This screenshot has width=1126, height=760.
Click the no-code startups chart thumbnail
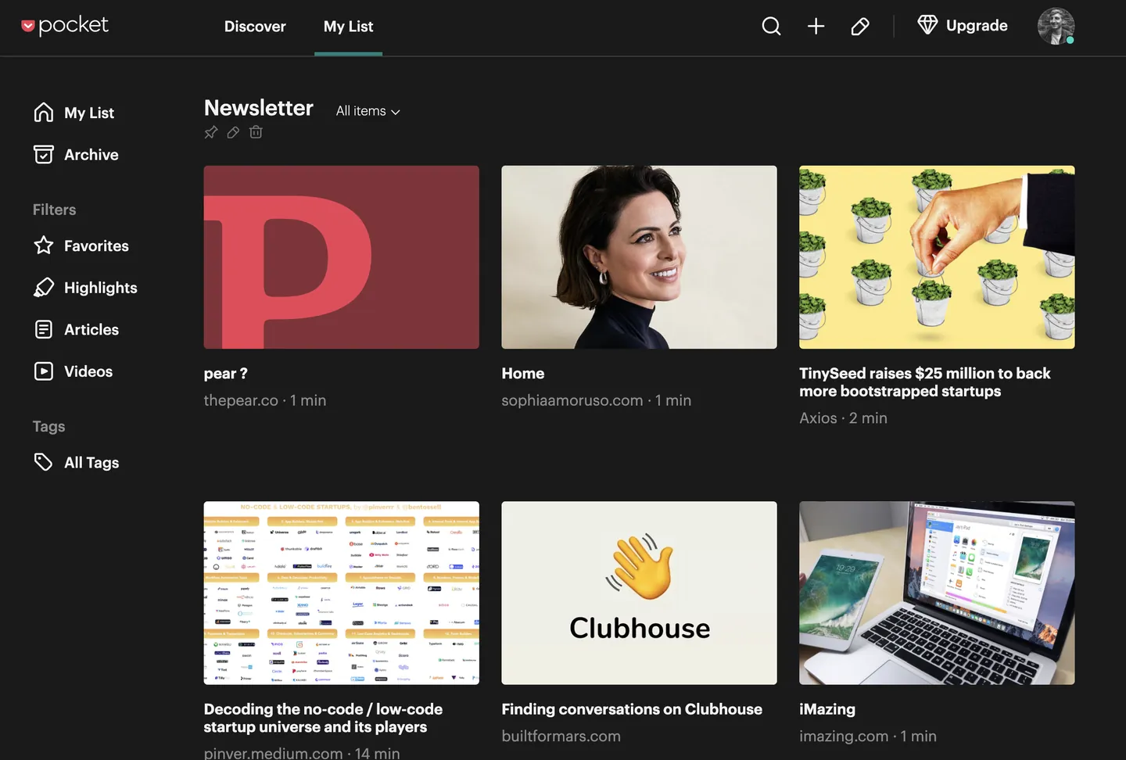pyautogui.click(x=342, y=593)
